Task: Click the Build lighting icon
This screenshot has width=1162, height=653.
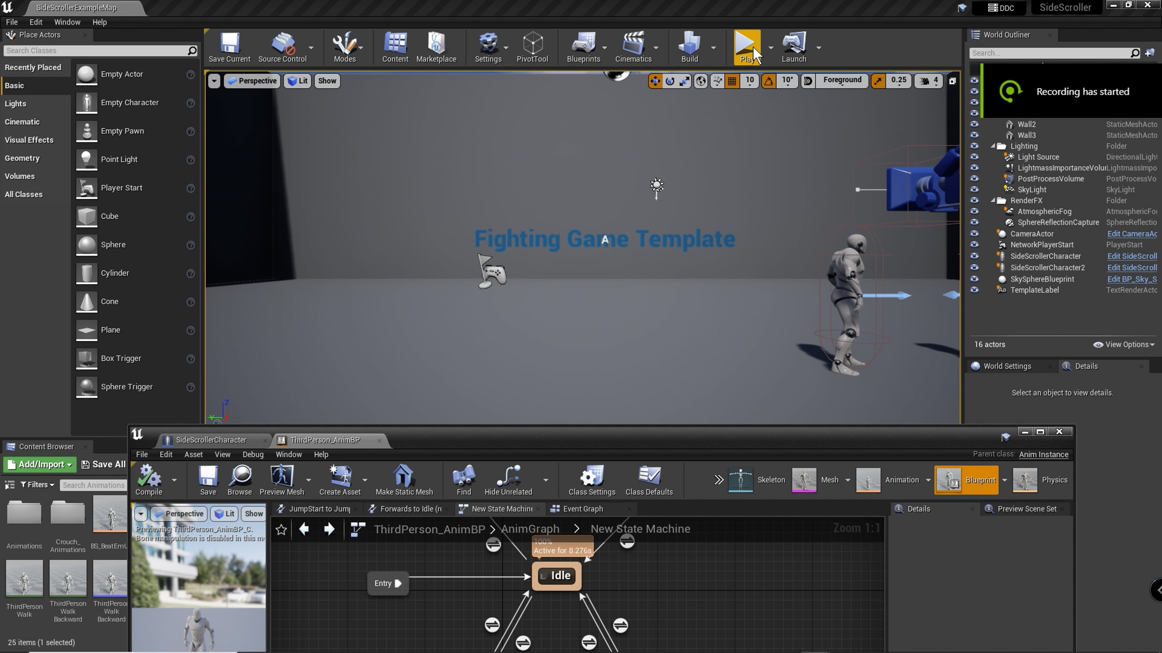Action: click(x=689, y=47)
